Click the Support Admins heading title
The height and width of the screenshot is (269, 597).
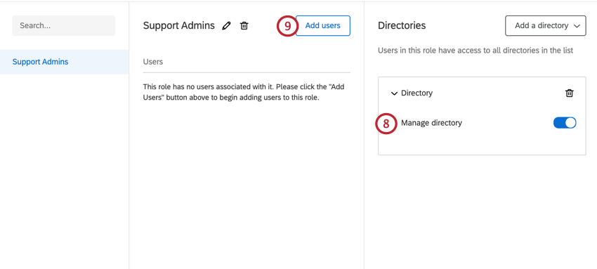pyautogui.click(x=179, y=26)
